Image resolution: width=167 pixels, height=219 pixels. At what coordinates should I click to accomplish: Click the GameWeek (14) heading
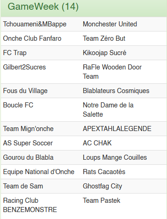pos(43,6)
